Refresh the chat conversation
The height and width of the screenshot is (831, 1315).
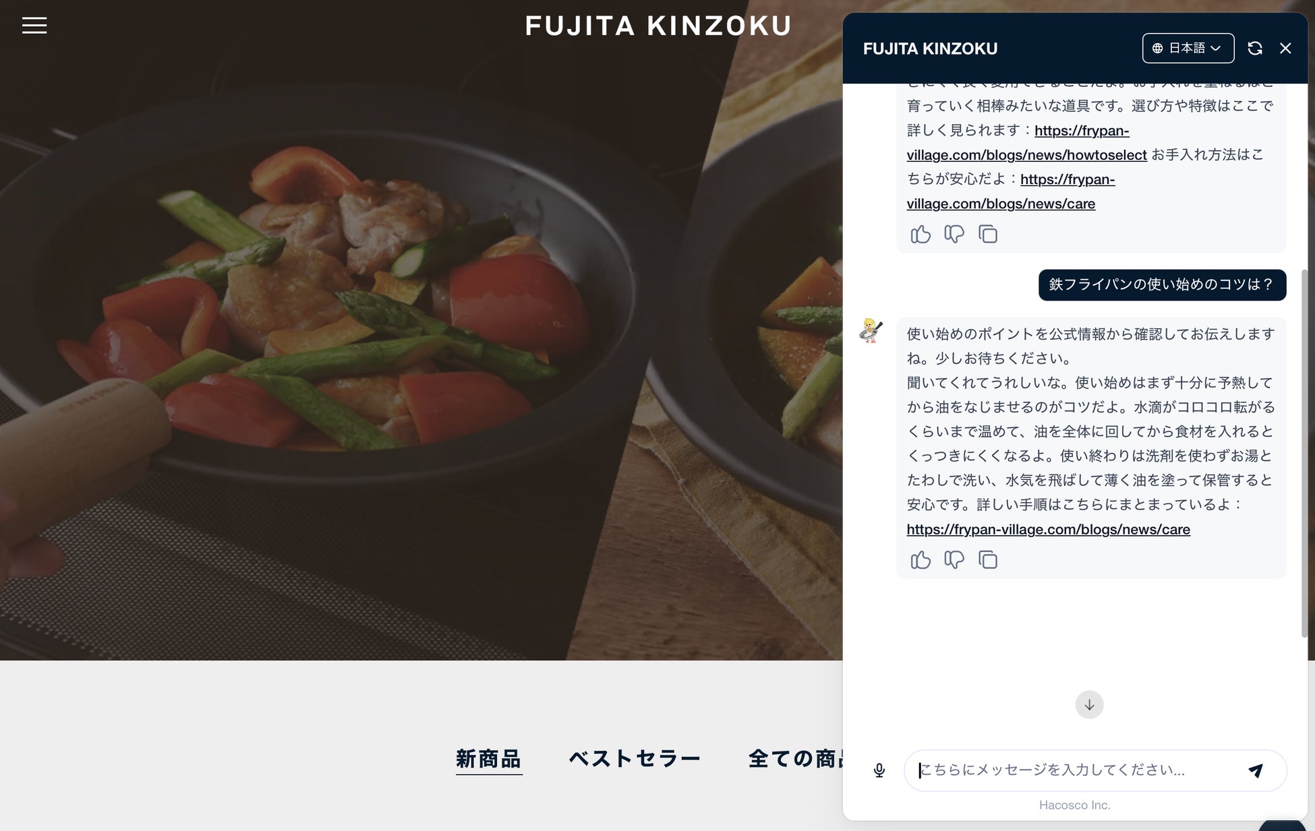coord(1254,49)
